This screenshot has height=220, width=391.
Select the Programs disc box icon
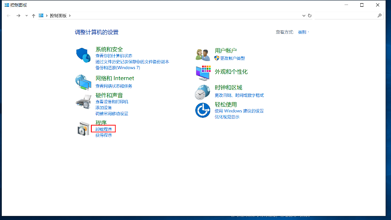click(x=83, y=129)
